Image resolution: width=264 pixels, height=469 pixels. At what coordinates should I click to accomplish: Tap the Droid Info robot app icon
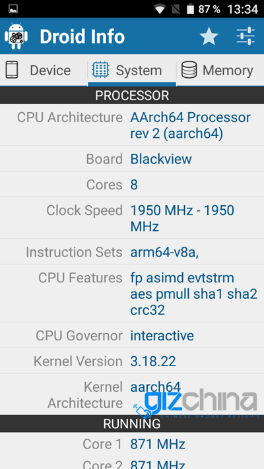(16, 36)
